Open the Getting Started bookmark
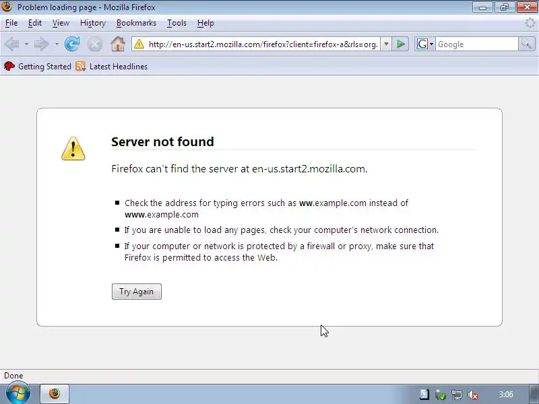Screen dimensions: 539x404 pyautogui.click(x=38, y=66)
